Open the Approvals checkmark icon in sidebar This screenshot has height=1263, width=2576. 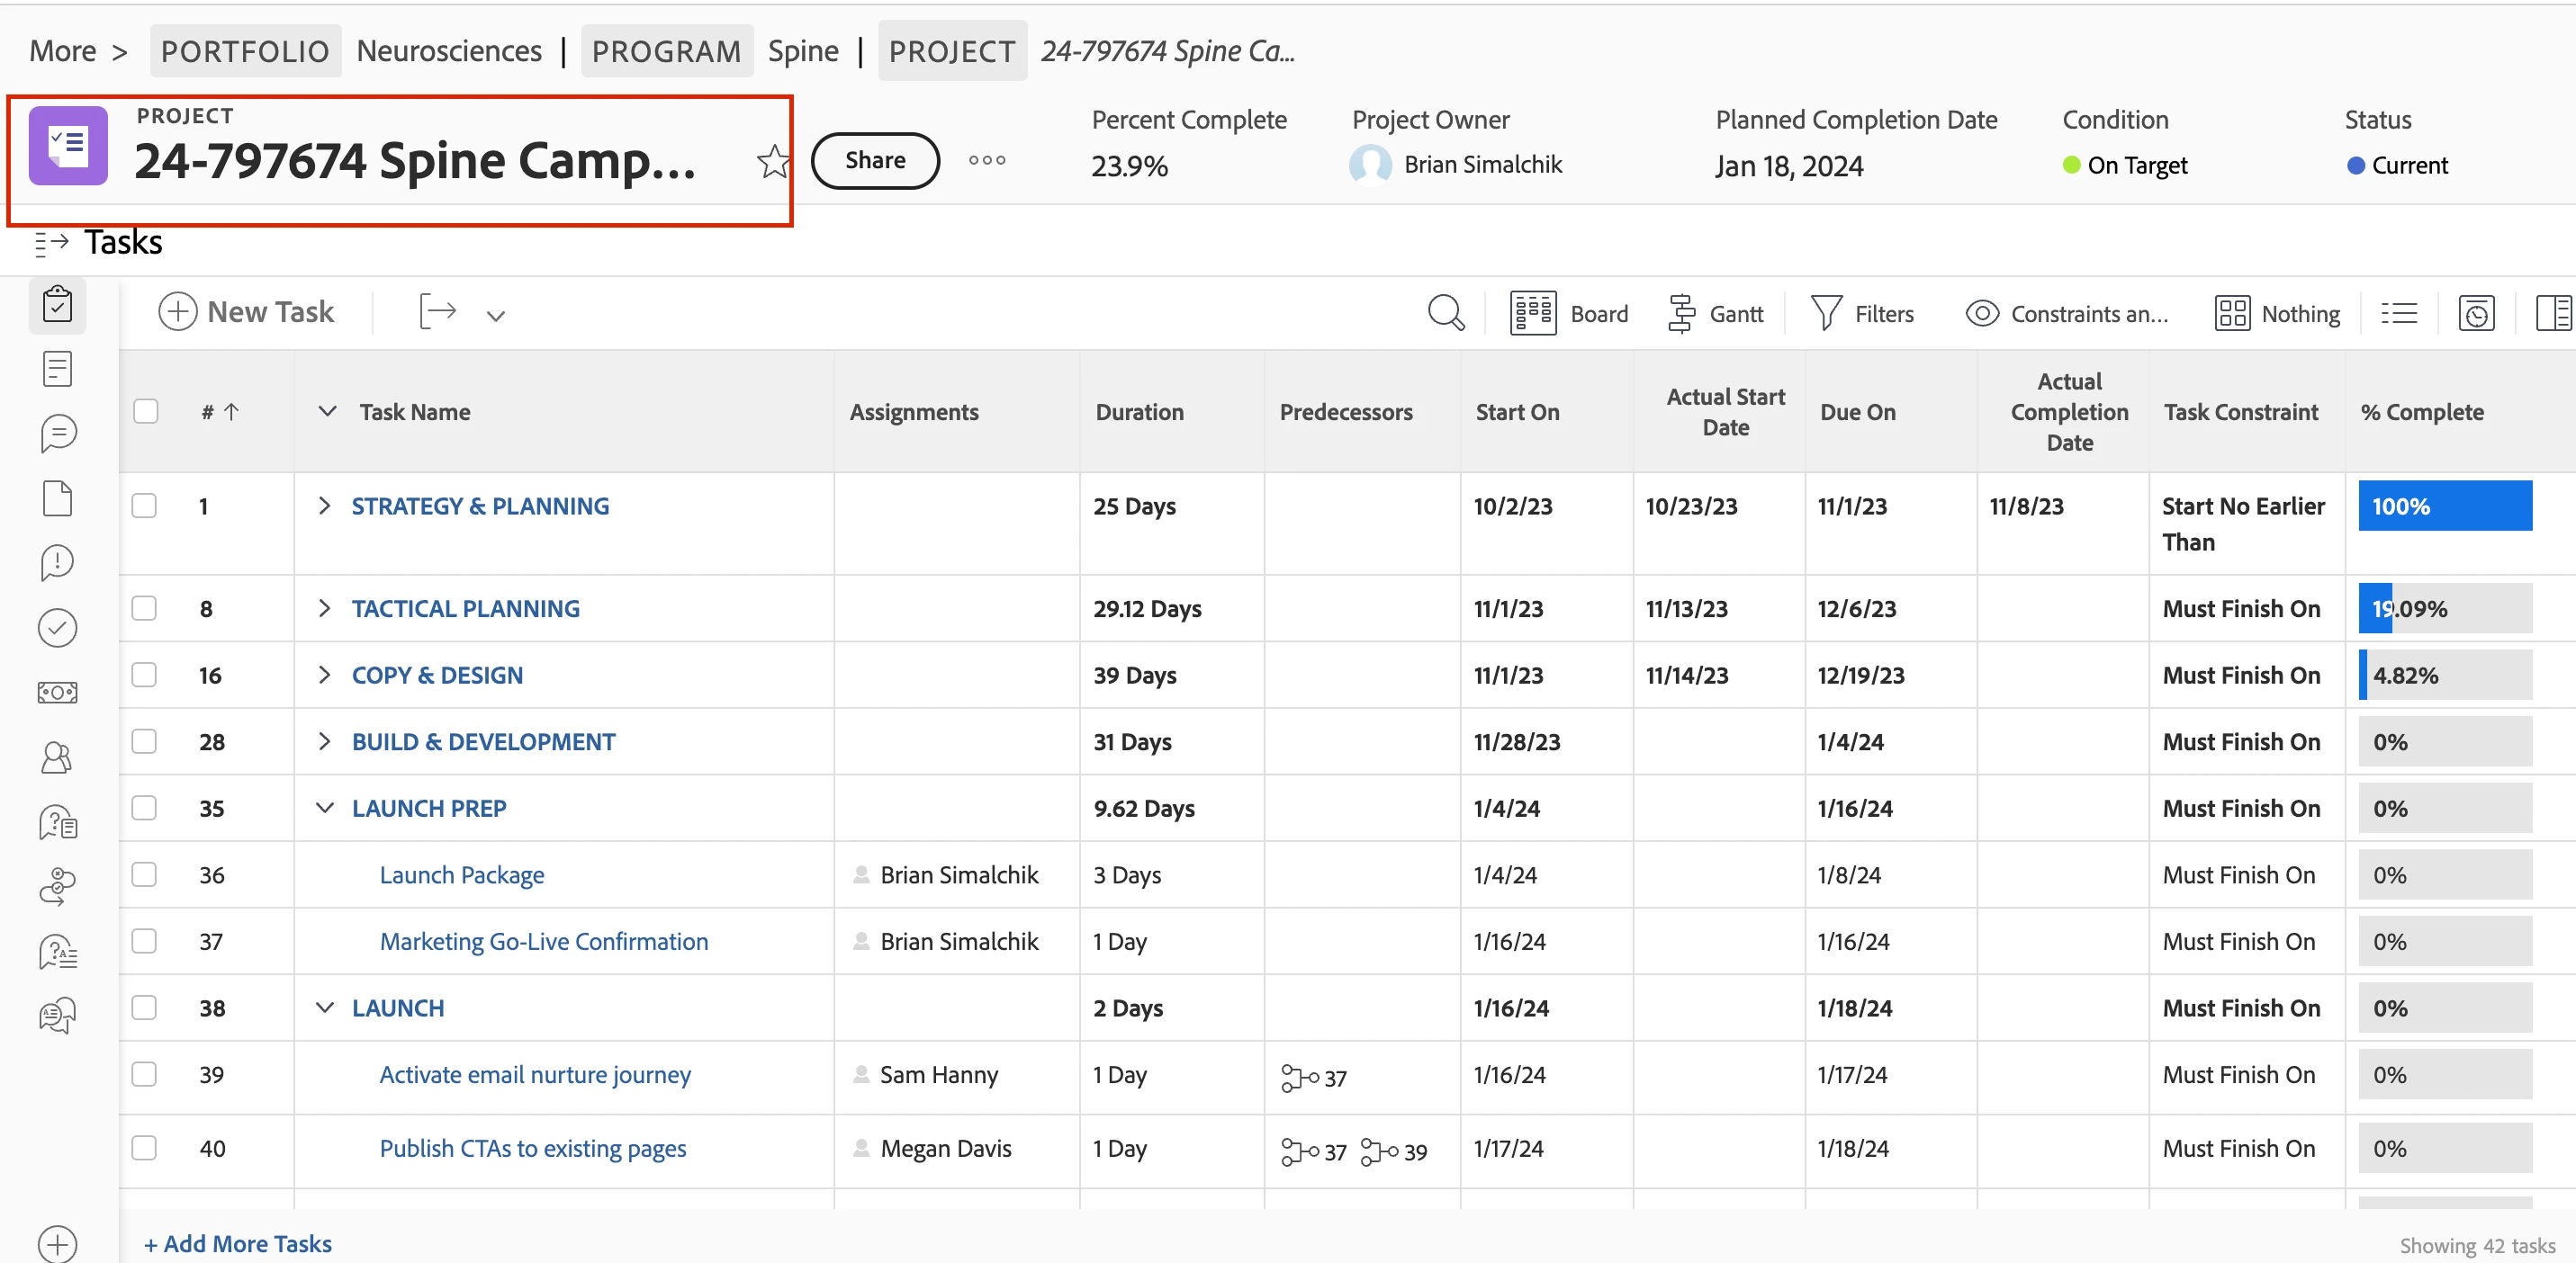pos(57,628)
